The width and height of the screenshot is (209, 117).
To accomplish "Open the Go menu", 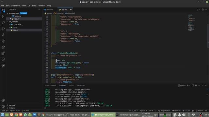I will tap(29, 6).
